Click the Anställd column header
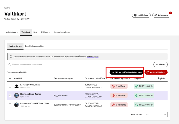The height and width of the screenshot is (124, 179). [x=18, y=78]
